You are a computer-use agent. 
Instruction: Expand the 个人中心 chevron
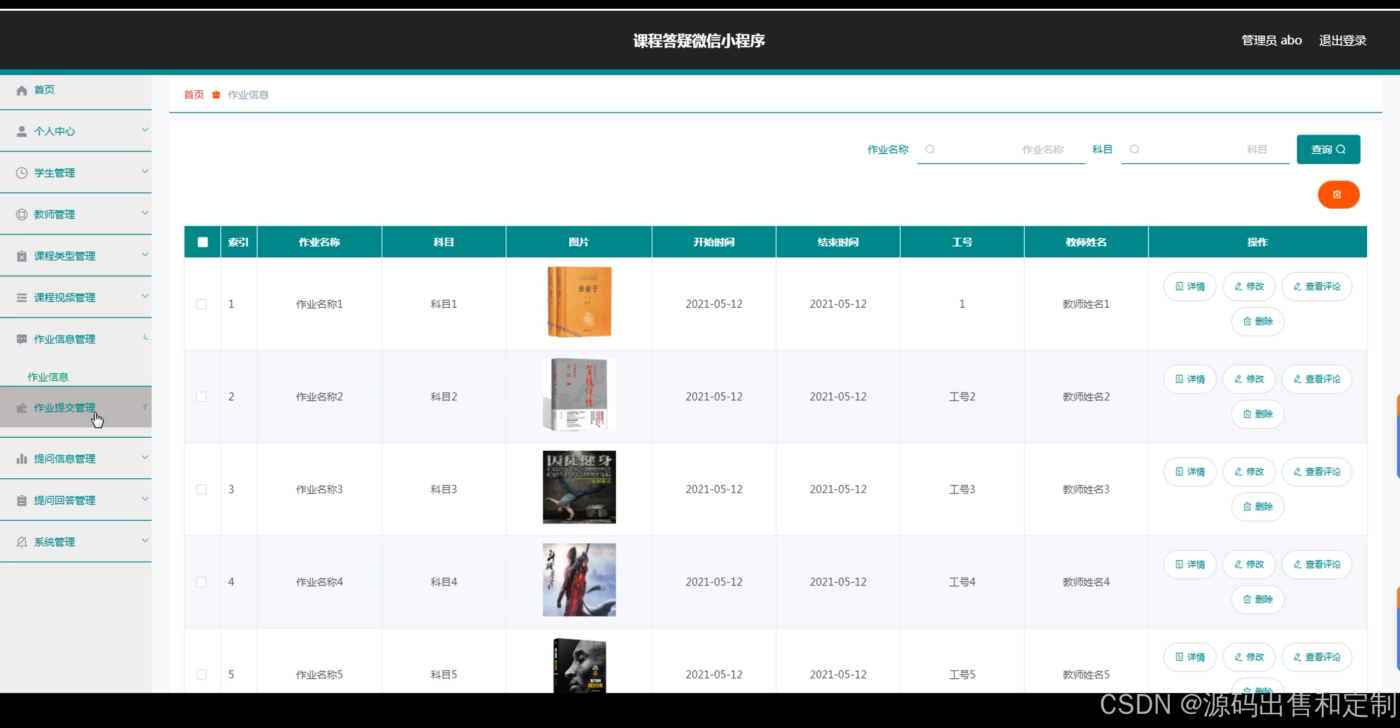point(145,130)
